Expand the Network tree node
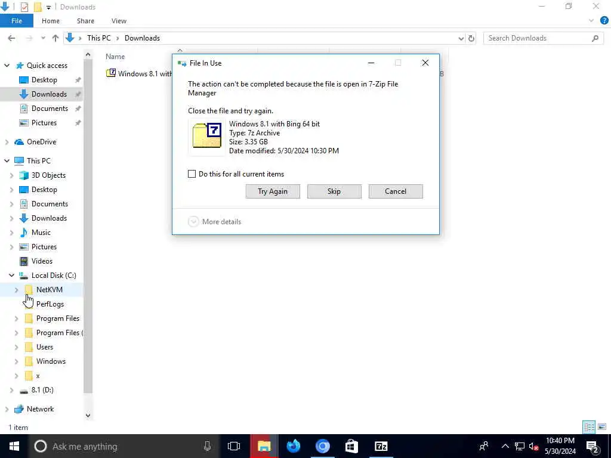611x458 pixels. (7, 409)
